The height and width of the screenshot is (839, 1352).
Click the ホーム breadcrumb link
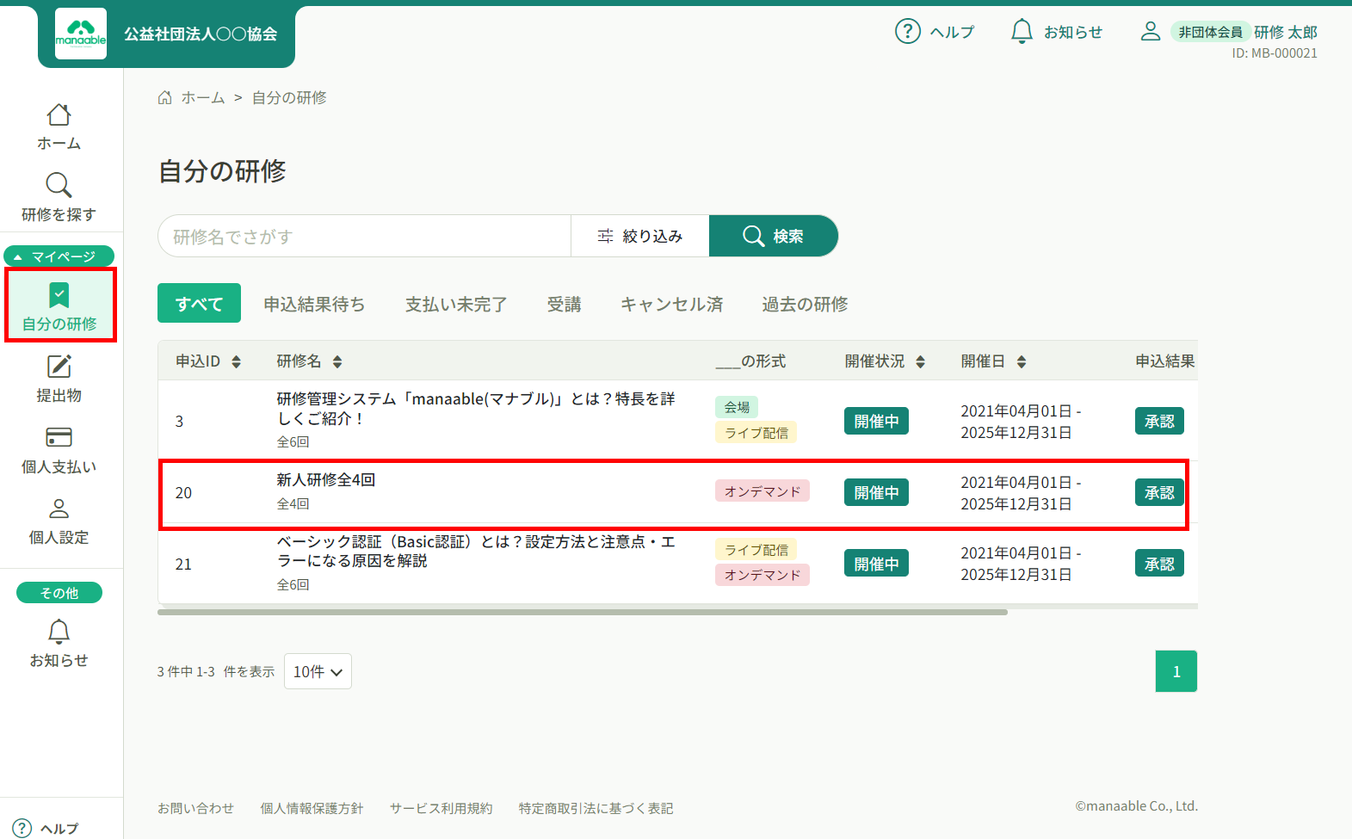point(202,97)
